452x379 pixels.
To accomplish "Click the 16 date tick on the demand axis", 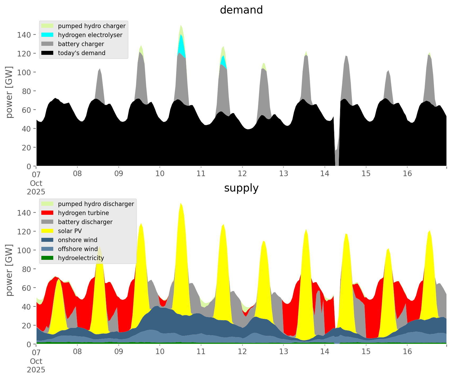I will pos(407,174).
